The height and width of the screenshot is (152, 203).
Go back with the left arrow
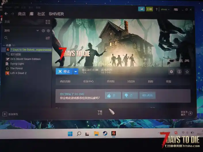click(x=6, y=14)
